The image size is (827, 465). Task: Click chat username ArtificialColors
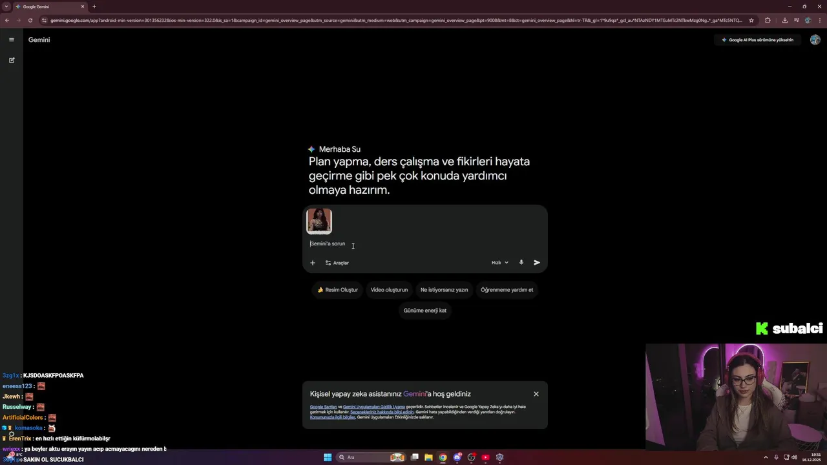[23, 418]
